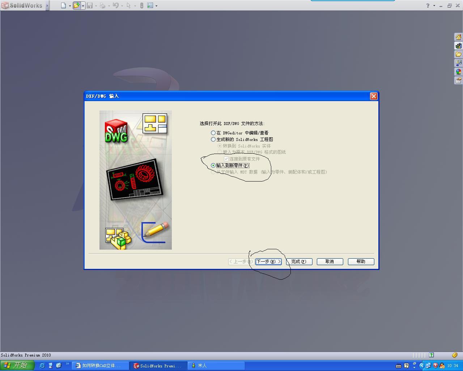Screen dimensions: 463x371
Task: Click the Cancel (取消) button
Action: 330,262
